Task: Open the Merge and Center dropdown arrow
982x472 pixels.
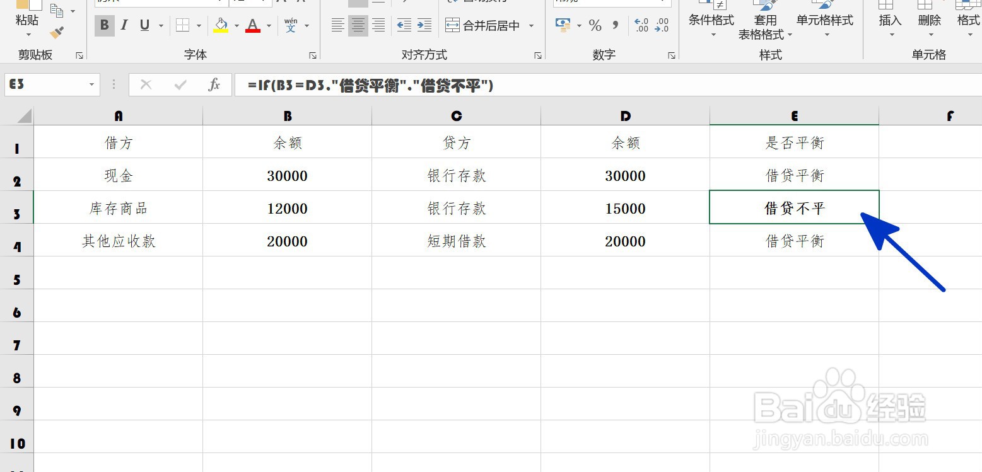Action: [531, 26]
